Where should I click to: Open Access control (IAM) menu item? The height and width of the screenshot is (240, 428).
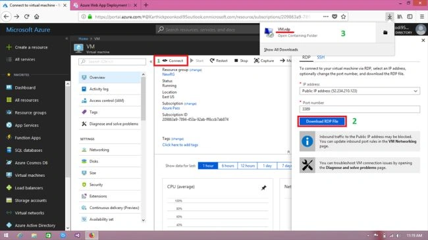click(x=110, y=101)
